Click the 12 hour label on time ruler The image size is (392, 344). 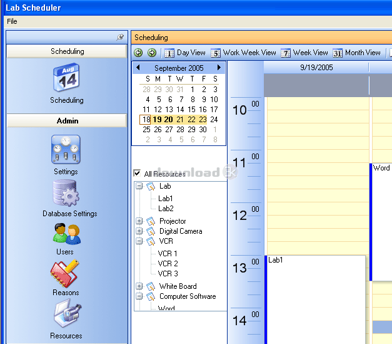pos(239,216)
